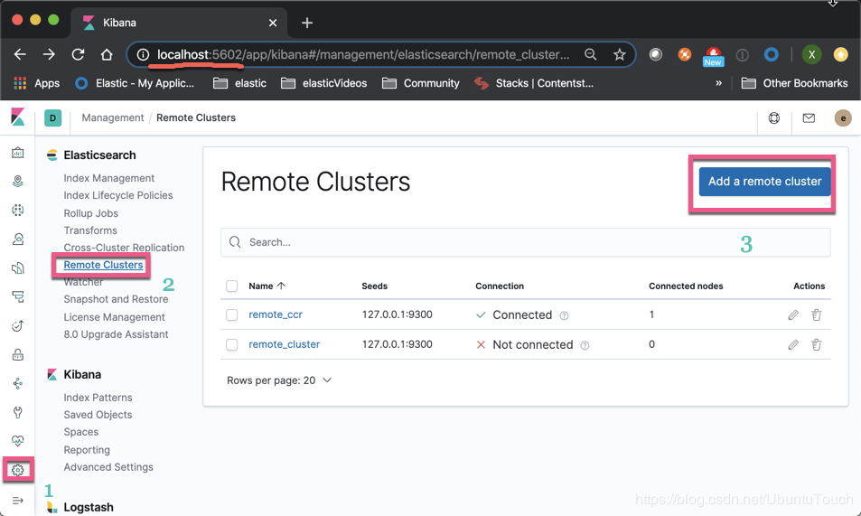Screen dimensions: 861x516
Task: Check the remote_cluster row checkbox
Action: tap(231, 344)
